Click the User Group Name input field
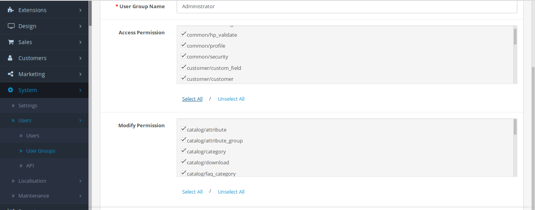Screen dimensions: 535x210 [347, 7]
